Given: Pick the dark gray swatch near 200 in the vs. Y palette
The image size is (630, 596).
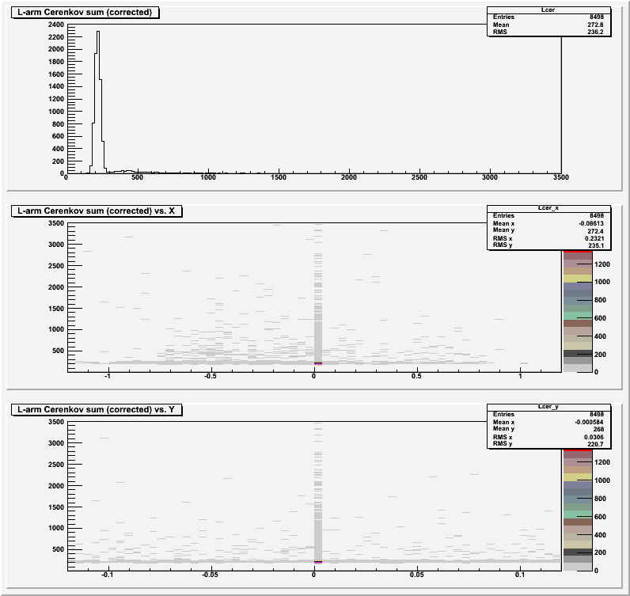Looking at the screenshot, I should pos(577,552).
